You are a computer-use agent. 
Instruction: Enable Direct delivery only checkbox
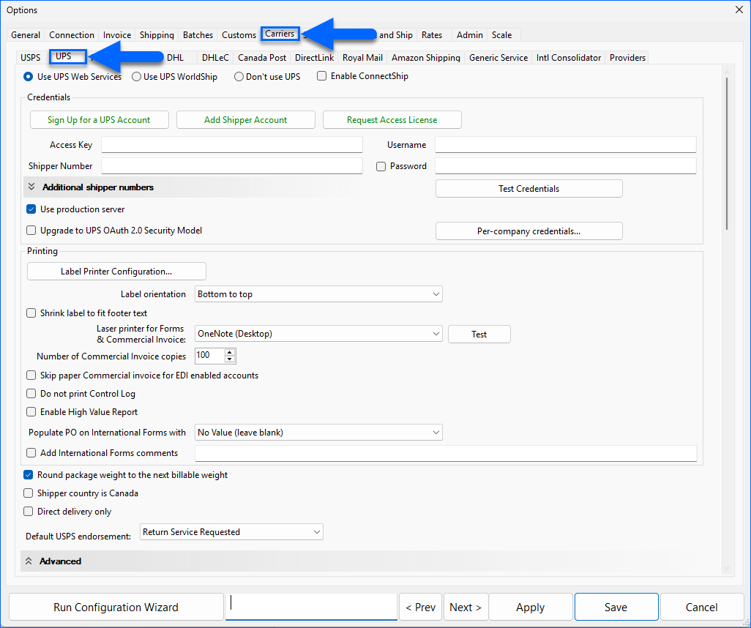point(29,512)
